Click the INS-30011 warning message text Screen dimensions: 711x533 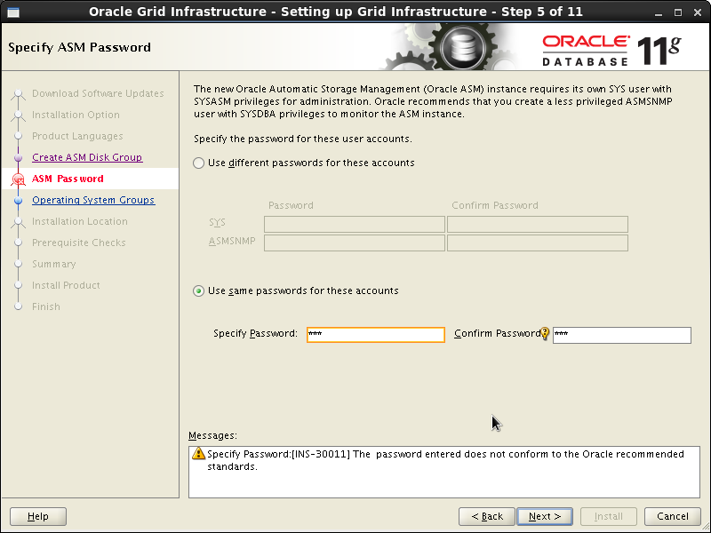446,460
